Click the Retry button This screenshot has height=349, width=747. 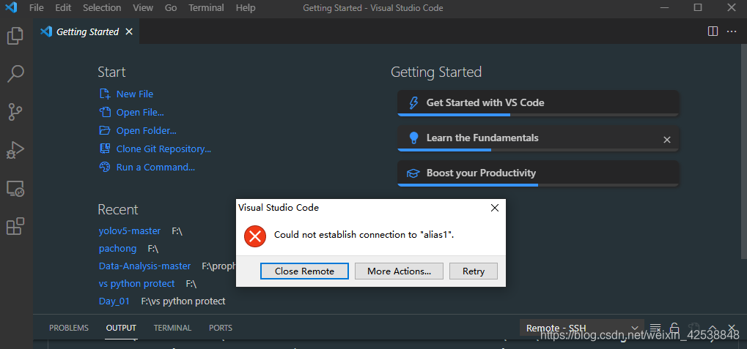click(473, 271)
